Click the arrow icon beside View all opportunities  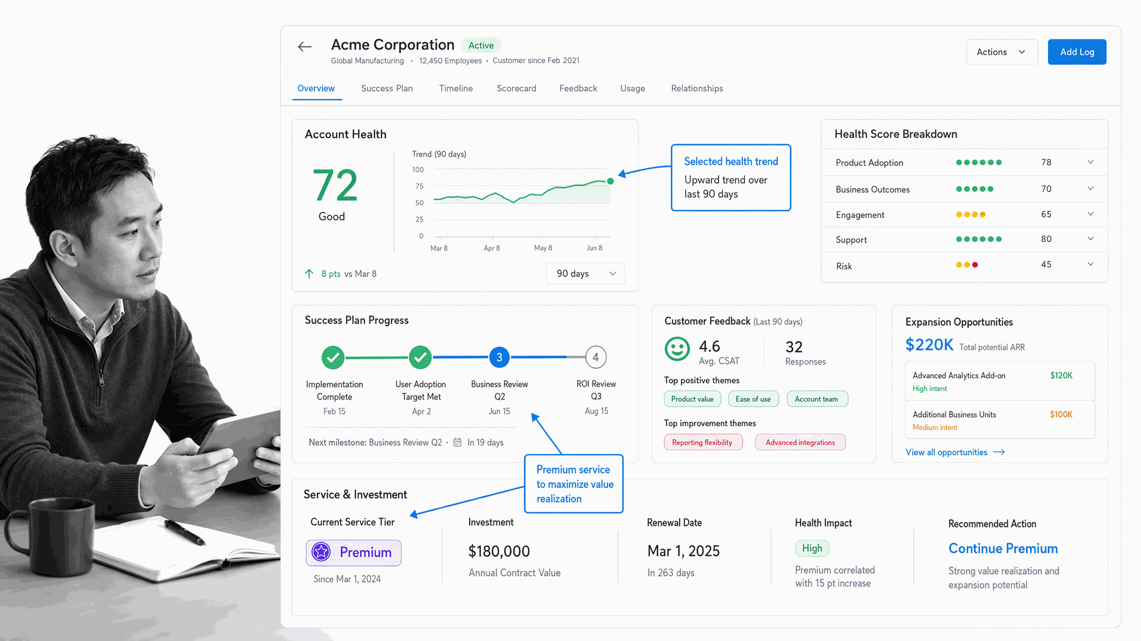(999, 452)
